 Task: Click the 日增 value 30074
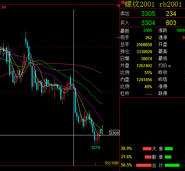point(146,59)
